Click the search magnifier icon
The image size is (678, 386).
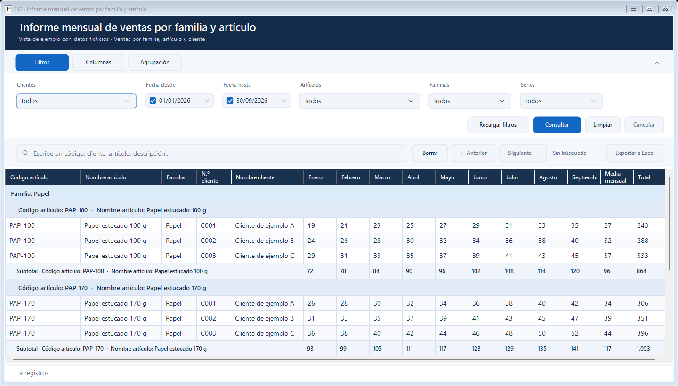click(25, 153)
